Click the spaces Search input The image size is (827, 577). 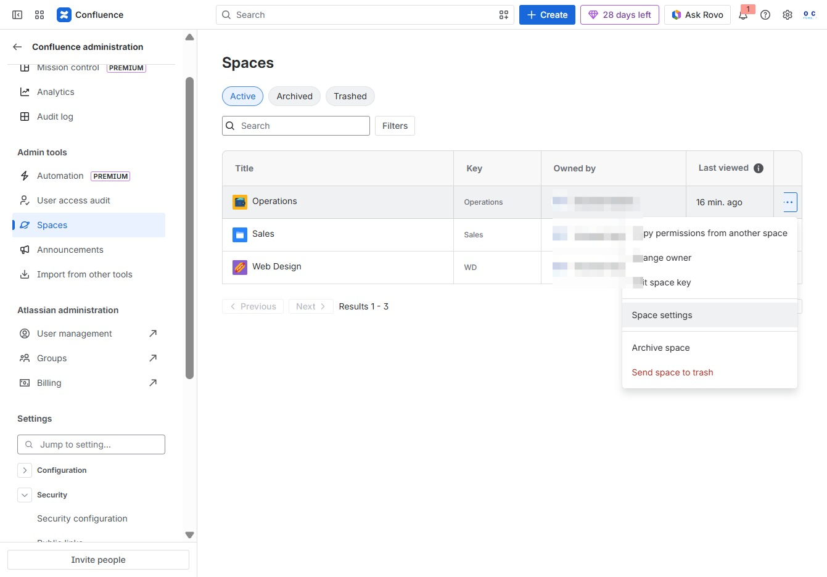(x=296, y=126)
